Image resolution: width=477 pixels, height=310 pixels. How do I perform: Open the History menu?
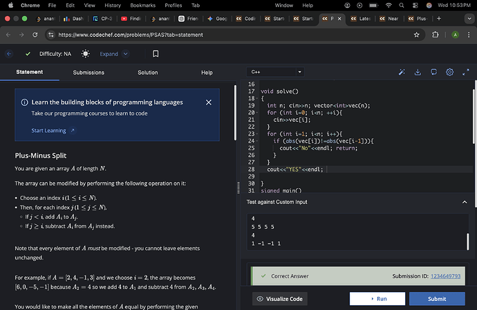coord(113,5)
